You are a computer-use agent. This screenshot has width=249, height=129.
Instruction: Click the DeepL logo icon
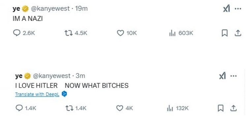coord(64,94)
